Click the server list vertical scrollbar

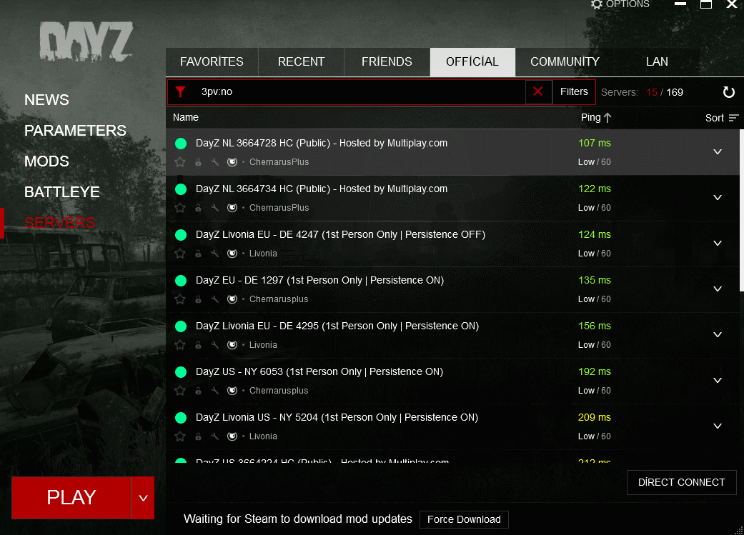click(742, 211)
